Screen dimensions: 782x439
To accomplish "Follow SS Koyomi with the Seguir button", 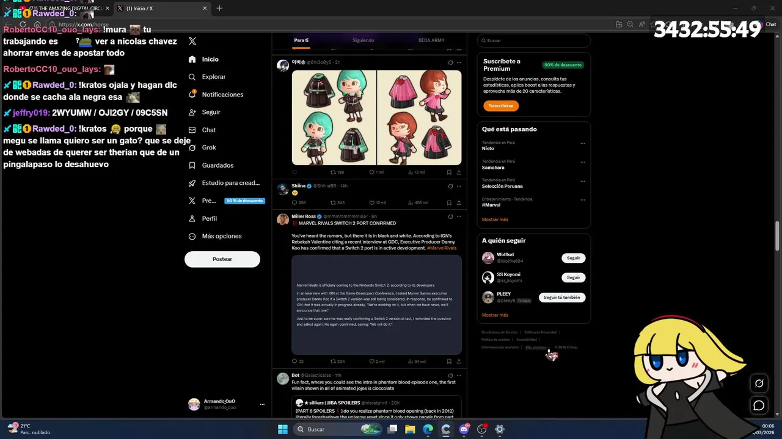I will [573, 277].
